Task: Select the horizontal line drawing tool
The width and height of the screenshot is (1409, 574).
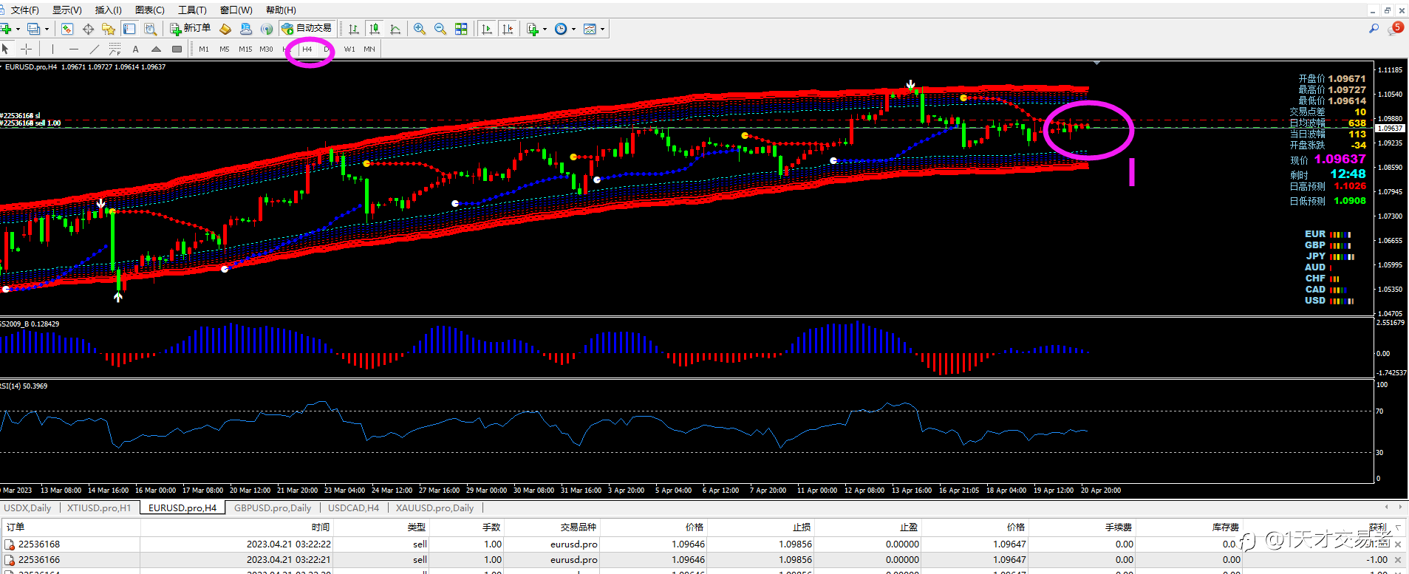Action: click(x=73, y=49)
